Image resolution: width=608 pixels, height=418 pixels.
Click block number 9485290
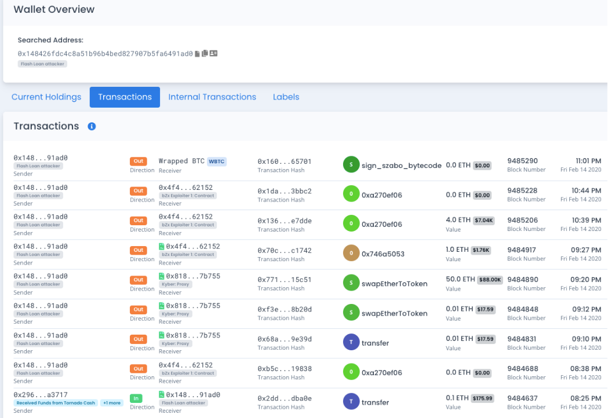pos(522,161)
